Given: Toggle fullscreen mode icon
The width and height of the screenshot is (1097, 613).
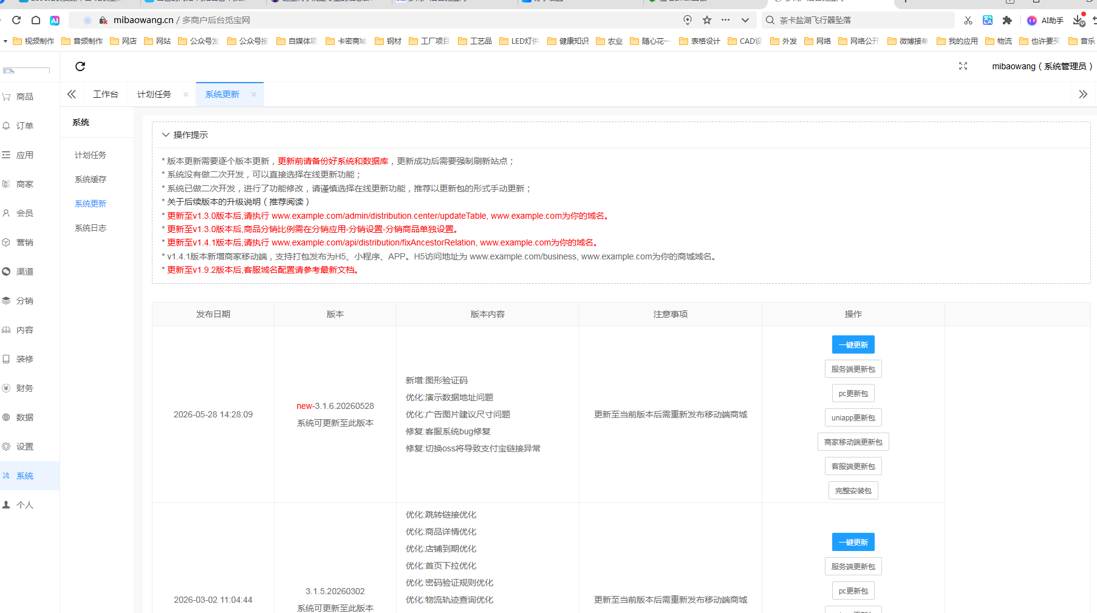Looking at the screenshot, I should (x=963, y=66).
